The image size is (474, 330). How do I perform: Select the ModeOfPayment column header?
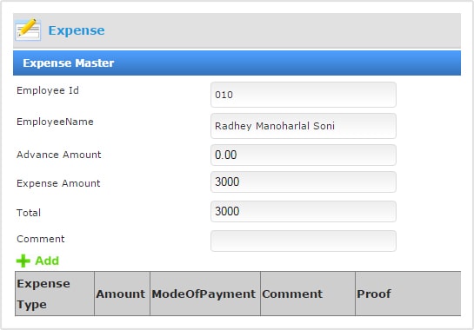[205, 294]
